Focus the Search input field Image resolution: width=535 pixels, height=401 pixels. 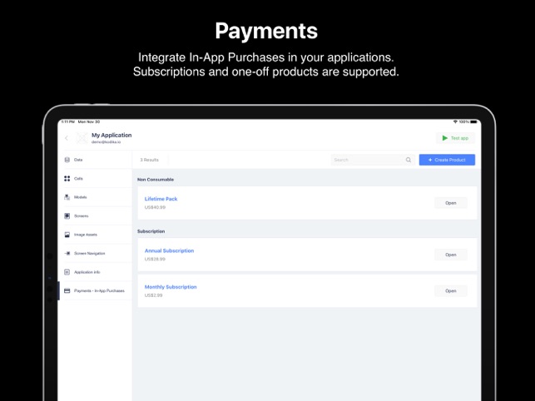[373, 160]
